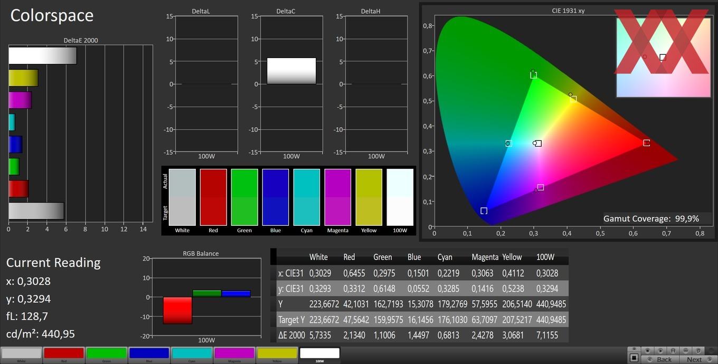Click the Magenta column header in the data table

485,257
